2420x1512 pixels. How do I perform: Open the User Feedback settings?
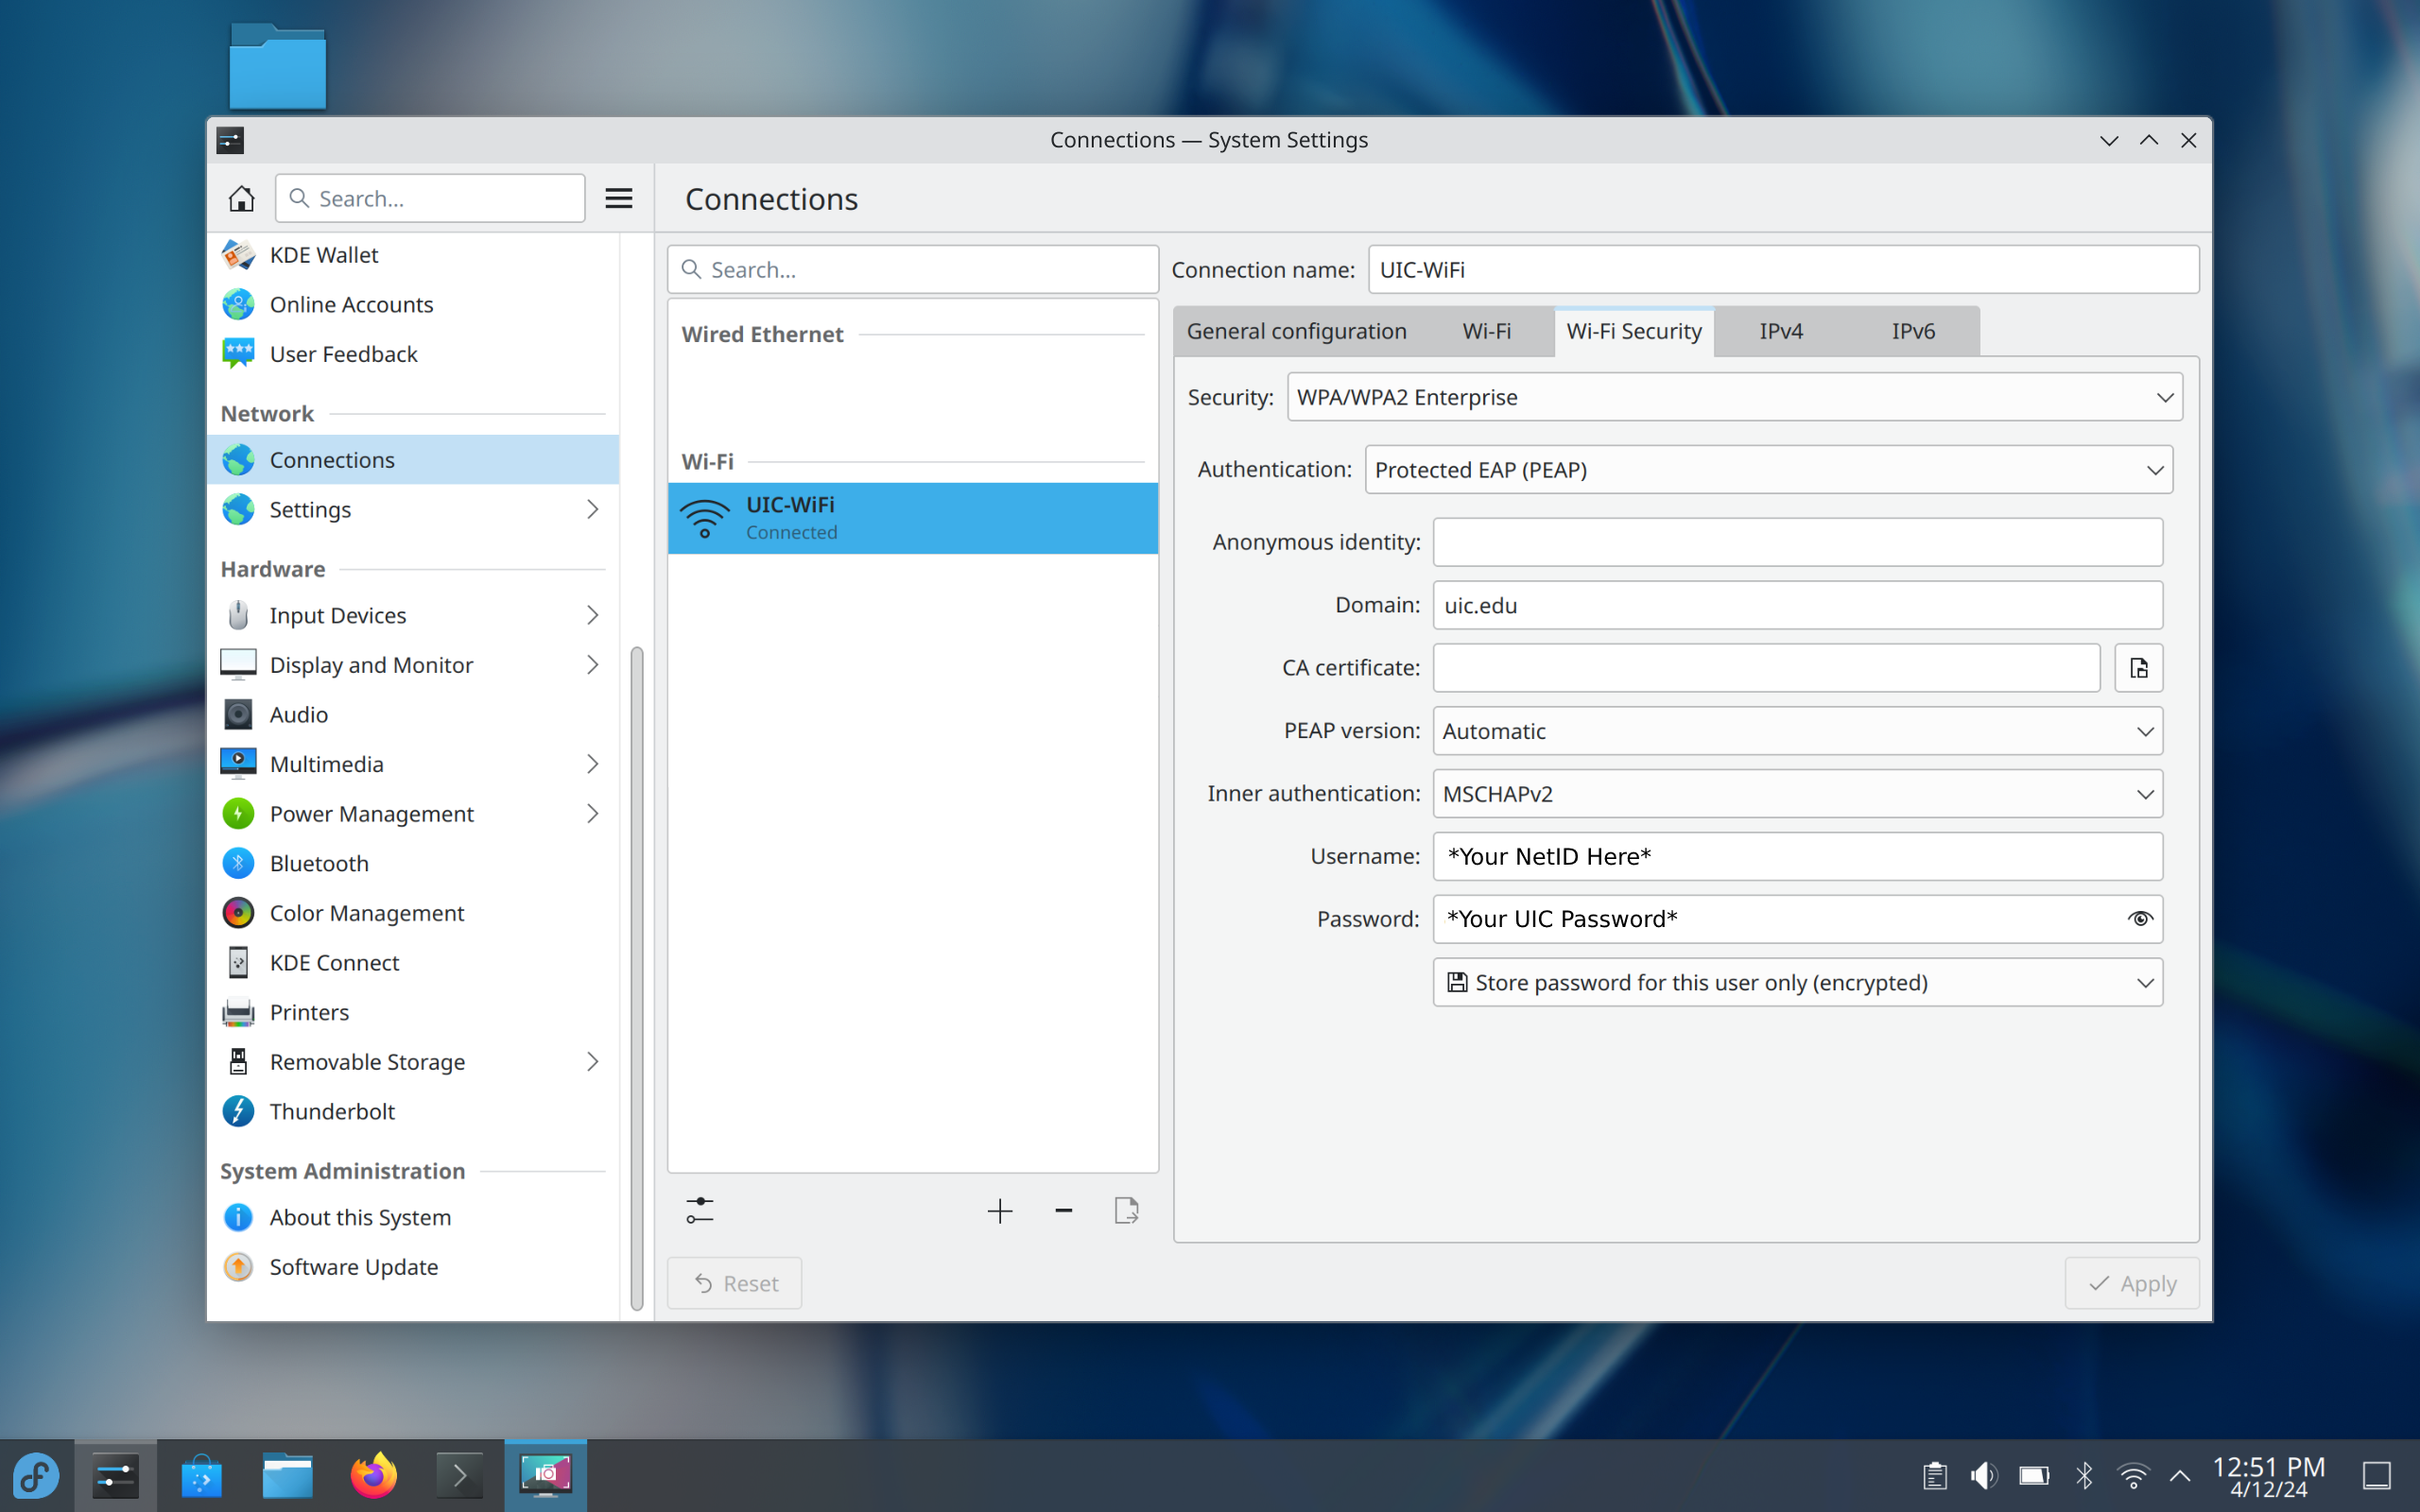coord(413,354)
